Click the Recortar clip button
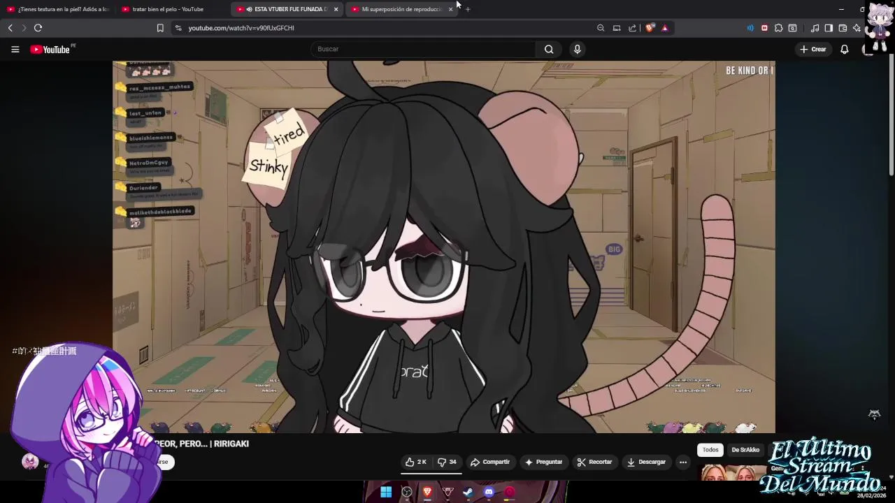895x503 pixels. pos(594,462)
